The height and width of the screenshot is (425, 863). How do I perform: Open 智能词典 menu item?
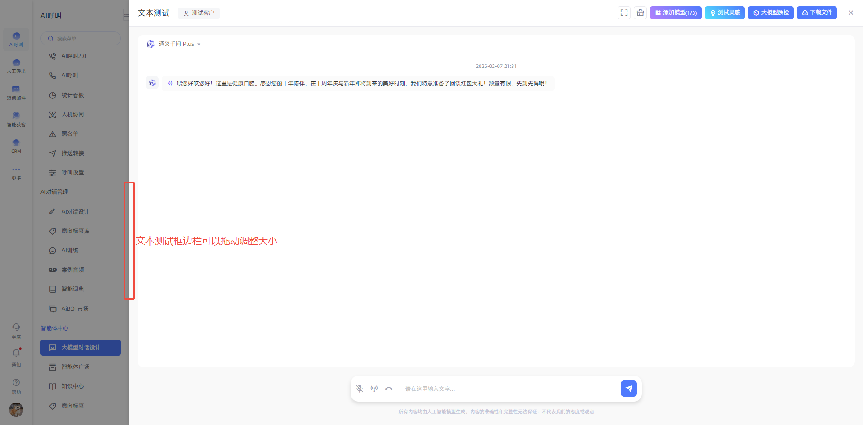pyautogui.click(x=80, y=289)
